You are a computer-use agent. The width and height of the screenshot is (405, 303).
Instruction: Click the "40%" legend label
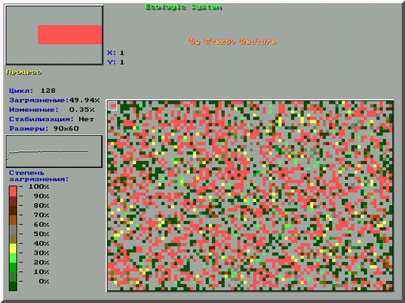[41, 243]
